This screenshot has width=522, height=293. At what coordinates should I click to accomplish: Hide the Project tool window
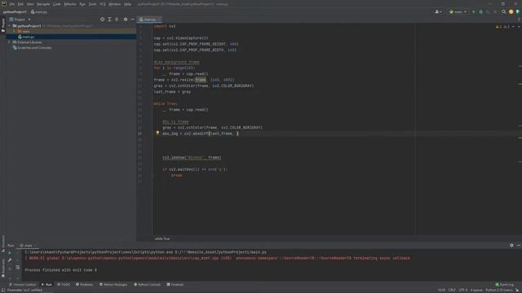pos(132,20)
